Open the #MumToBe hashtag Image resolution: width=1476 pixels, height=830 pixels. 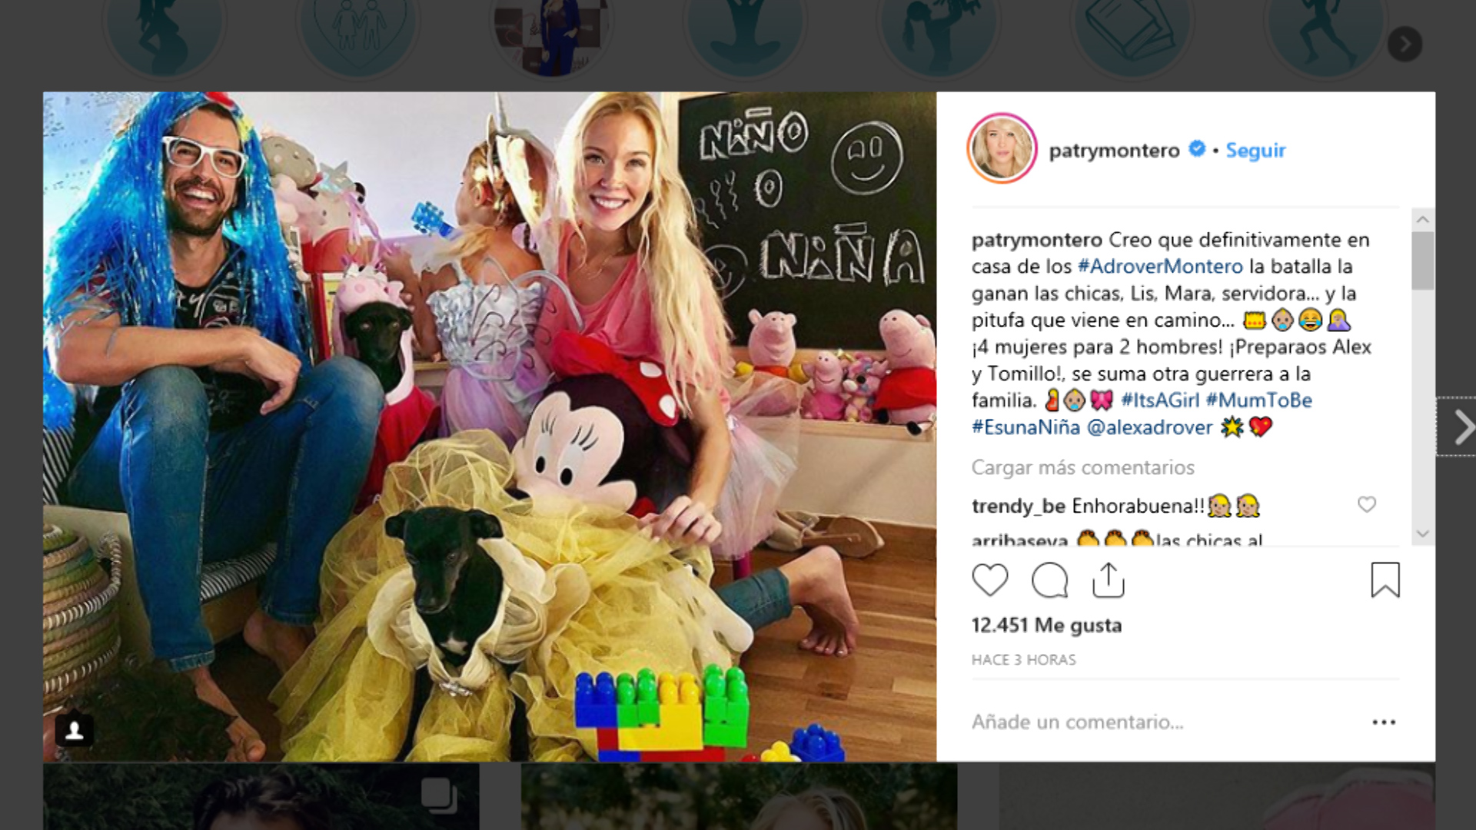(x=1258, y=400)
